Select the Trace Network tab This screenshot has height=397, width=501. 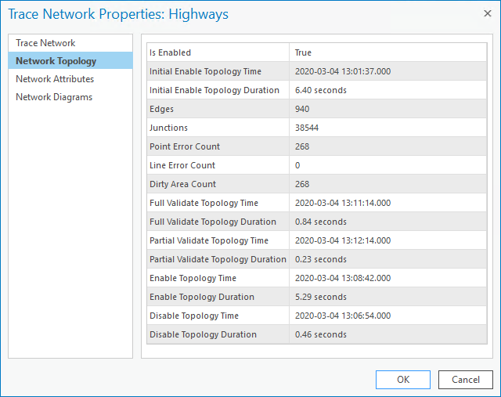point(45,43)
